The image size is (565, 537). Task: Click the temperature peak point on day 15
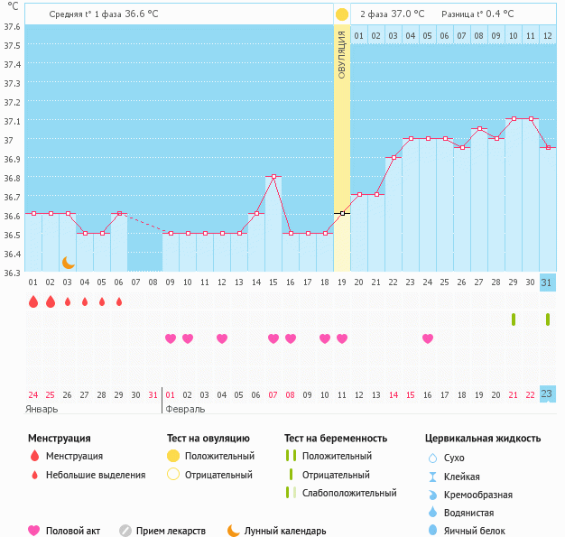[273, 177]
